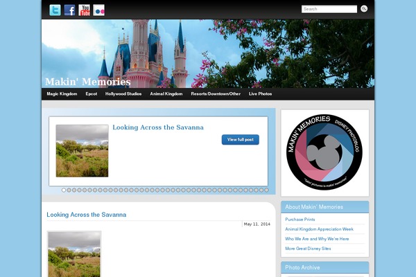Click the castle header banner image

(x=208, y=53)
